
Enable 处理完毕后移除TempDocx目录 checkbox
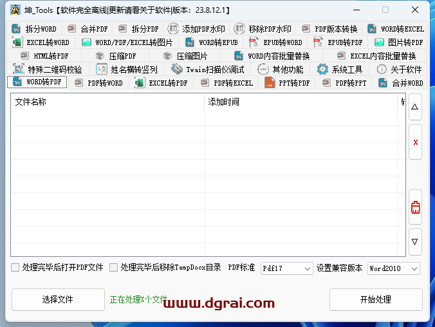point(113,268)
